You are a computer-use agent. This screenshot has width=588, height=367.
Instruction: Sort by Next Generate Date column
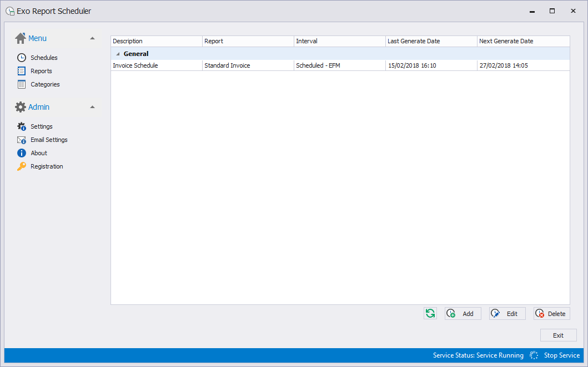[522, 41]
